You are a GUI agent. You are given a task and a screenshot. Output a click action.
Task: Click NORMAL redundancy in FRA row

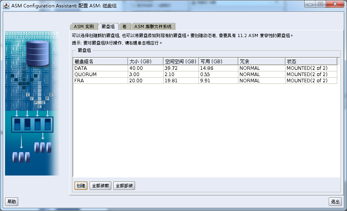pos(261,80)
